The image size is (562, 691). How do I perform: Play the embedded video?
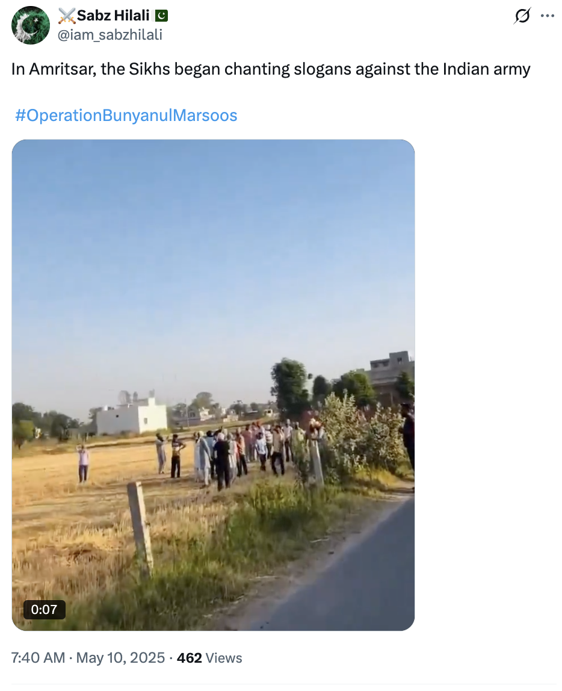(213, 385)
